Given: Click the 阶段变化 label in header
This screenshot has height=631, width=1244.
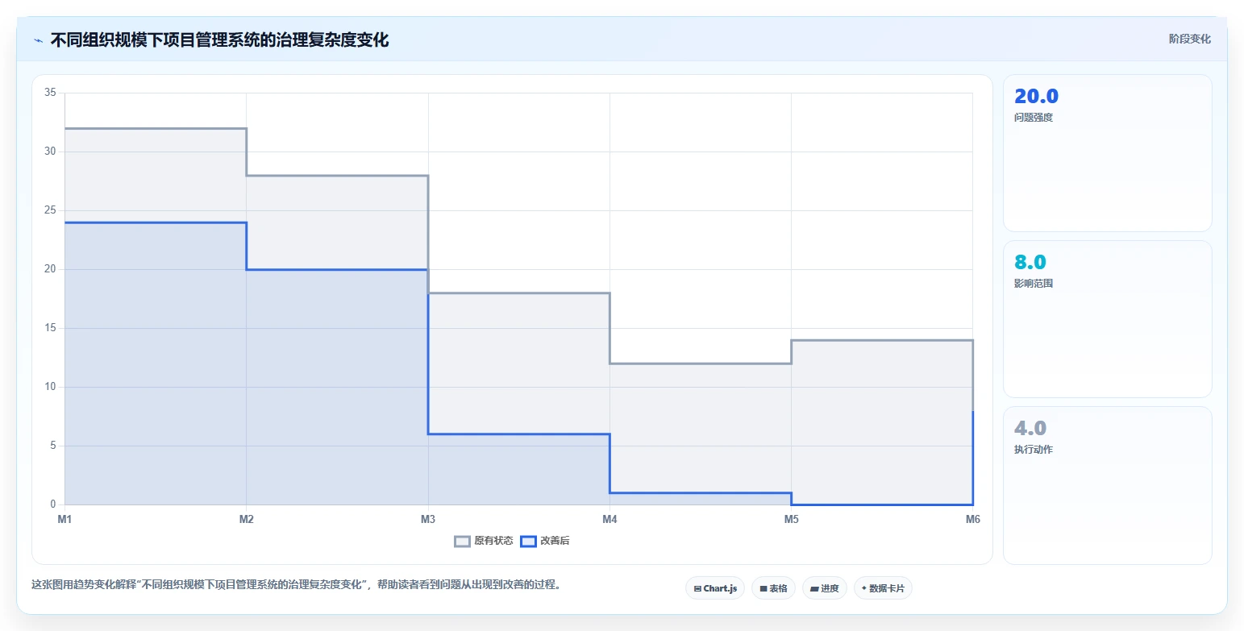Looking at the screenshot, I should pos(1190,39).
